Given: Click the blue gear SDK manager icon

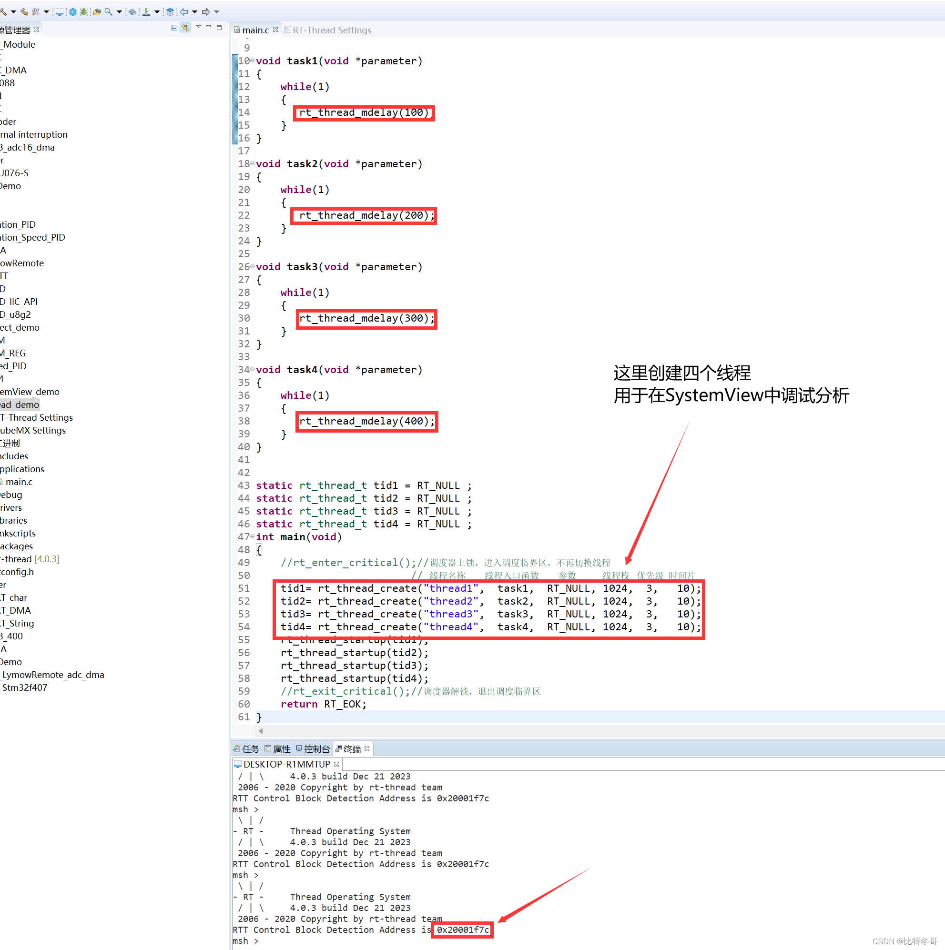Looking at the screenshot, I should pos(73,12).
